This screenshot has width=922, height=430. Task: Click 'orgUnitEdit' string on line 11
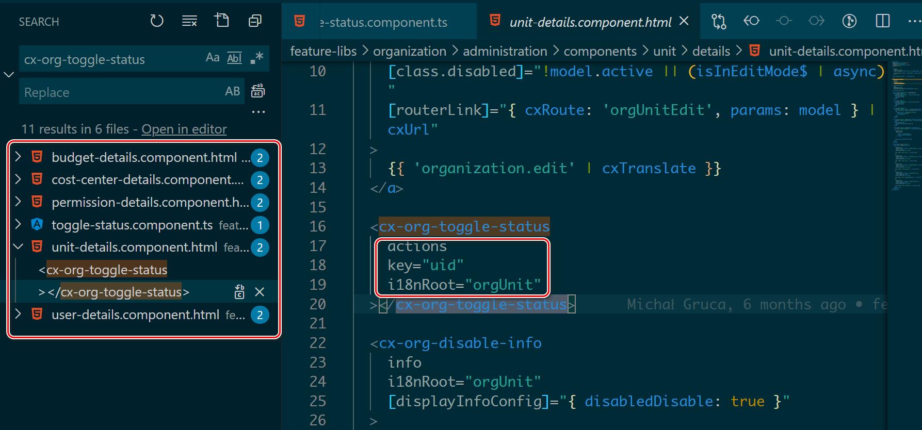pos(657,110)
